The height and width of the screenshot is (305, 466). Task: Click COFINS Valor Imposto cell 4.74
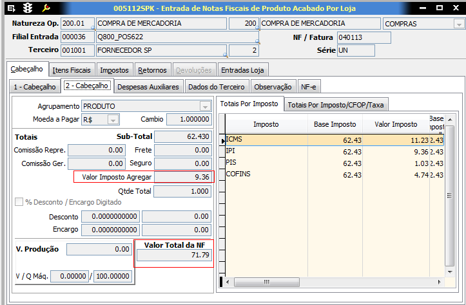click(396, 175)
